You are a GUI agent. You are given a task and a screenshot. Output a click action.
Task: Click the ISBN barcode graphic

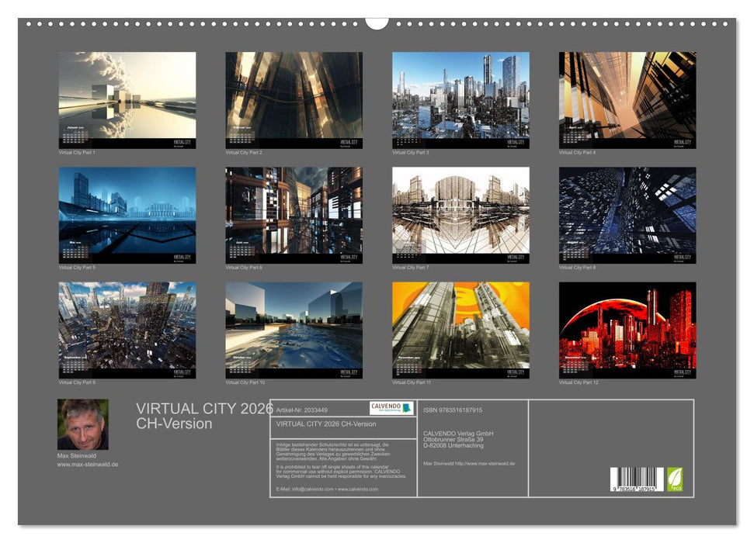(635, 479)
